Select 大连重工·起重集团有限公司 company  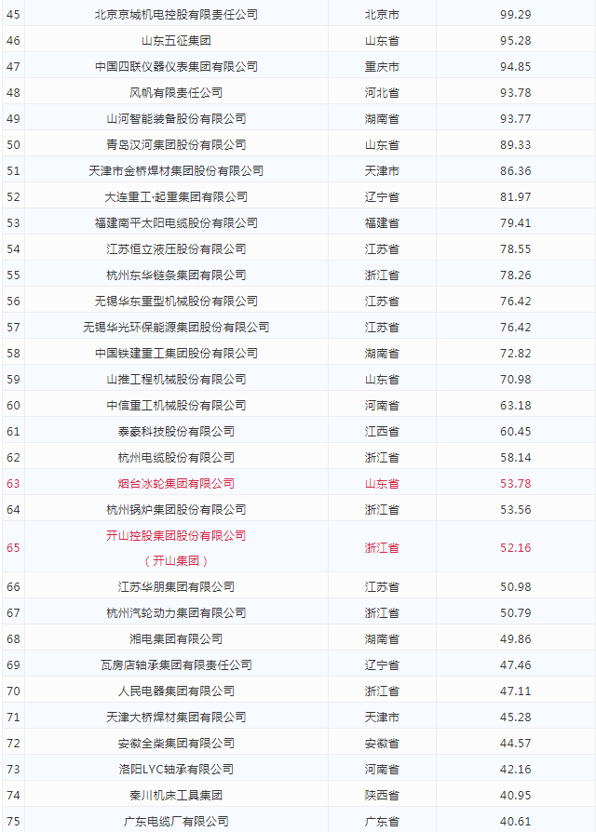176,196
